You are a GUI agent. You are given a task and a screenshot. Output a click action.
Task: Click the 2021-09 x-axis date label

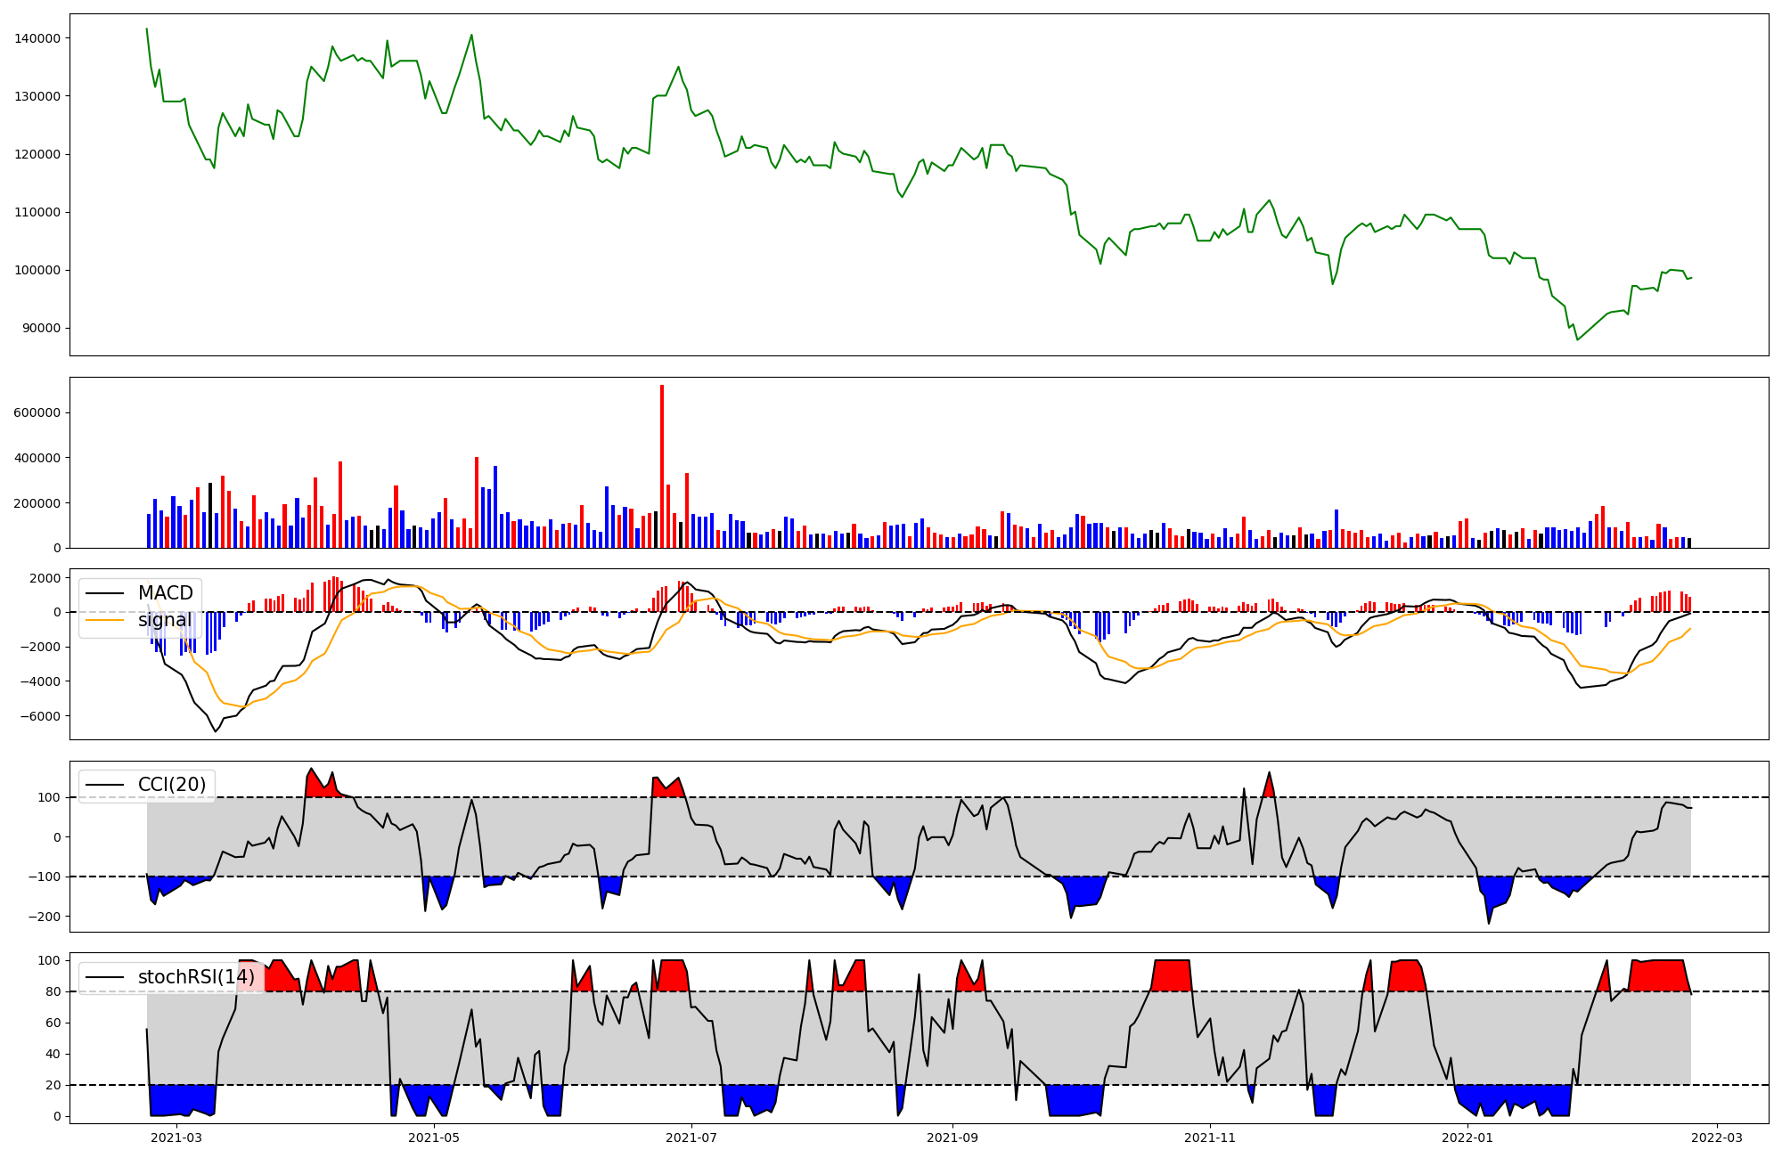952,1138
